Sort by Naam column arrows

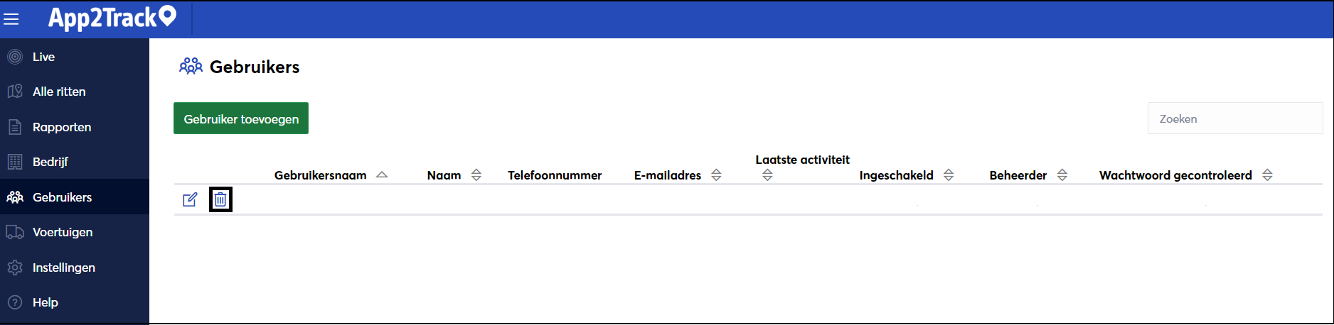pyautogui.click(x=476, y=175)
